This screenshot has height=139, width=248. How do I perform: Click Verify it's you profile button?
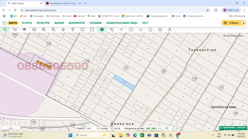tap(231, 10)
